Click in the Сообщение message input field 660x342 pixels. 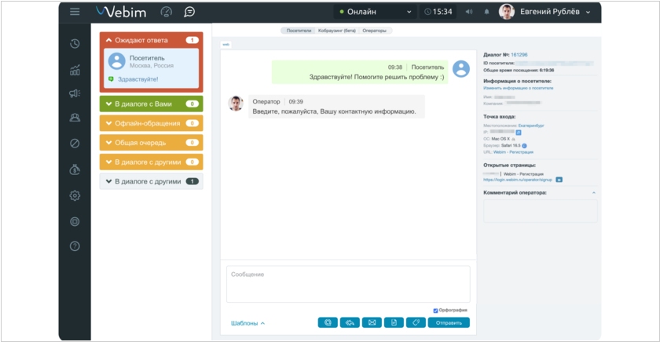[x=348, y=284]
